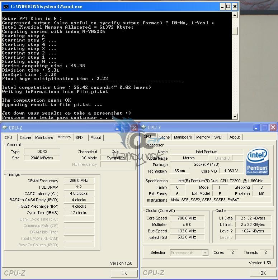Click the cmd vertical scrollbar thumb
This screenshot has height=280, width=278.
(235, 31)
